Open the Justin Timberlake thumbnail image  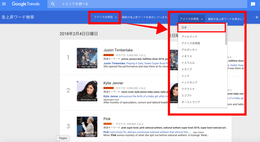pyautogui.click(x=87, y=58)
